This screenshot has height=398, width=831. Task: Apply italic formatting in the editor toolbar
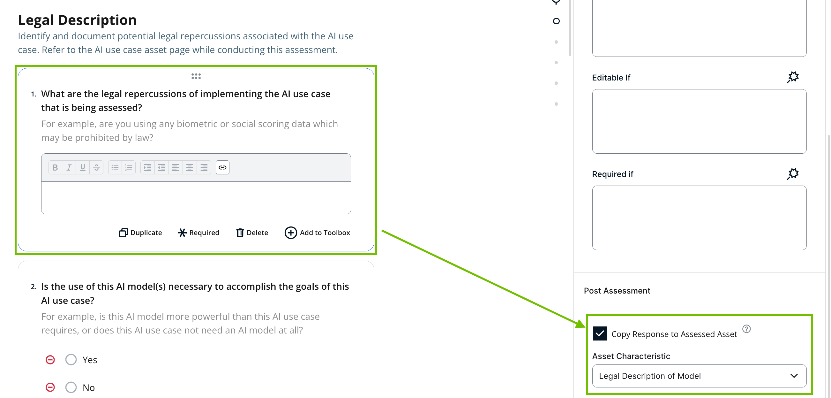(69, 167)
